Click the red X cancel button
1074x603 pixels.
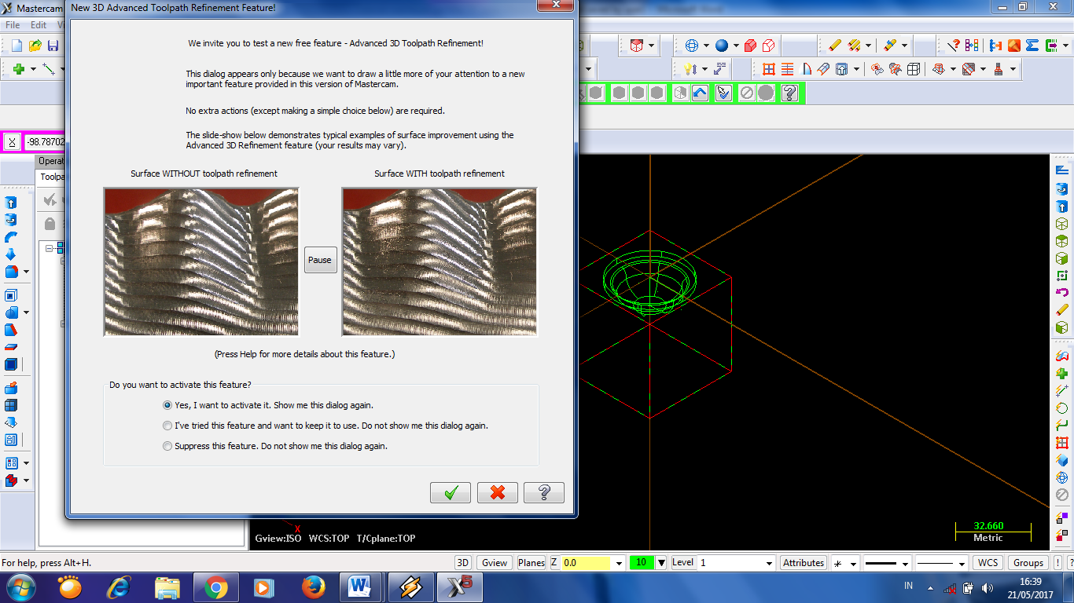coord(497,492)
